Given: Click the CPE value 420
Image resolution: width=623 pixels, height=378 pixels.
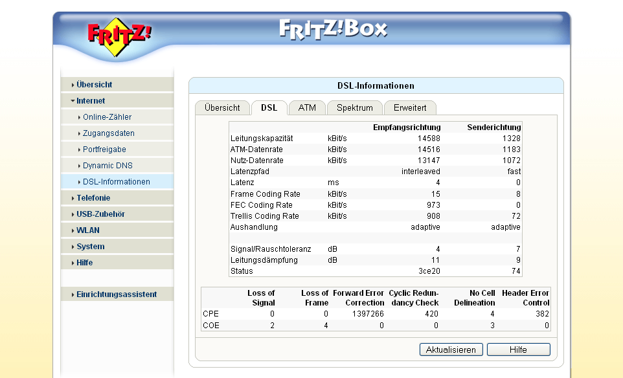Looking at the screenshot, I should pos(431,314).
